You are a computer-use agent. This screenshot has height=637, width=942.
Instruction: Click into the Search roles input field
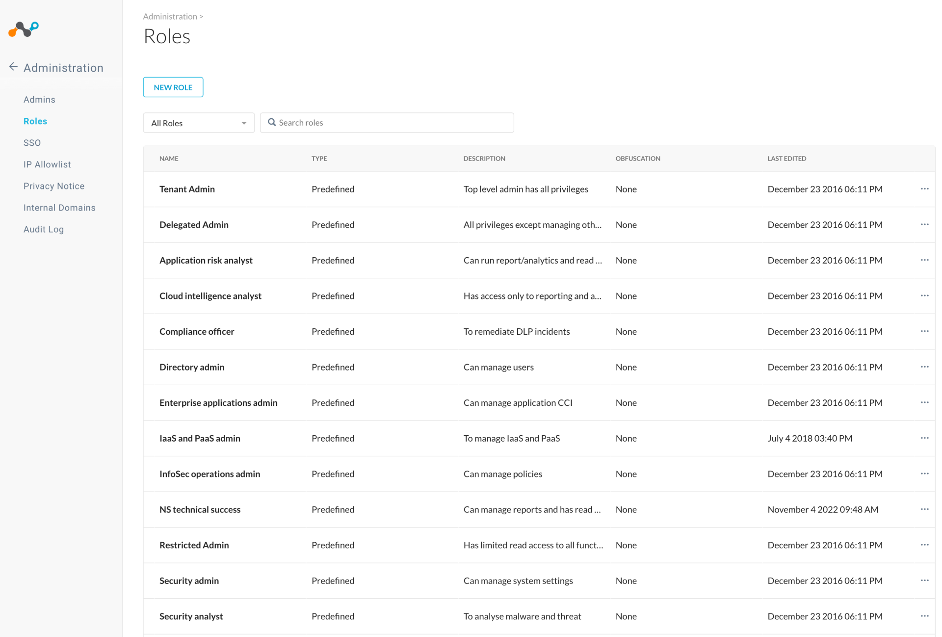pyautogui.click(x=387, y=122)
